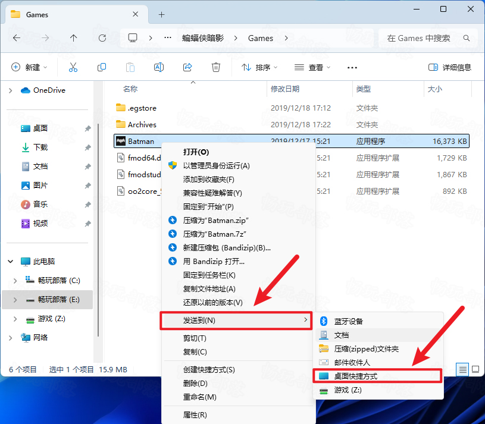Expand the 畅玩部落 (C:) drive node

click(15, 280)
